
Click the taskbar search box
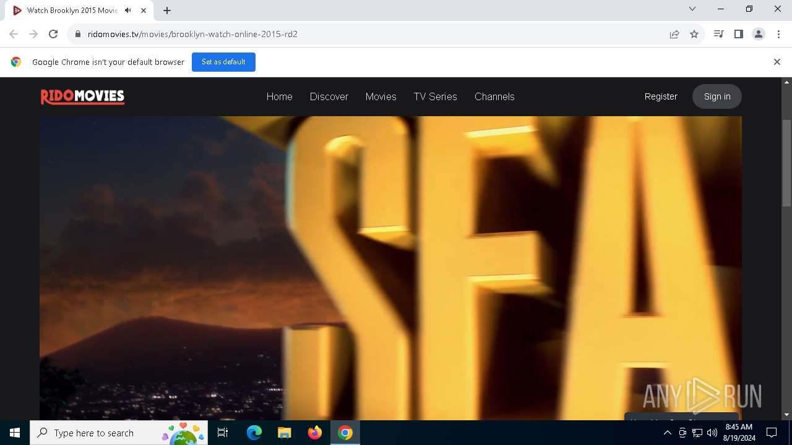pyautogui.click(x=118, y=433)
